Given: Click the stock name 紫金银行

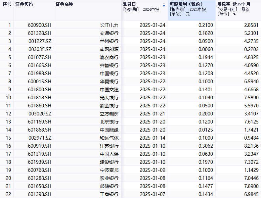Looking at the screenshot, I should point(109,106).
